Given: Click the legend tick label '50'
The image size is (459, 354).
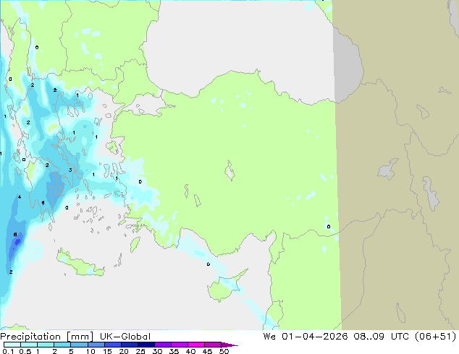Looking at the screenshot, I should [224, 351].
